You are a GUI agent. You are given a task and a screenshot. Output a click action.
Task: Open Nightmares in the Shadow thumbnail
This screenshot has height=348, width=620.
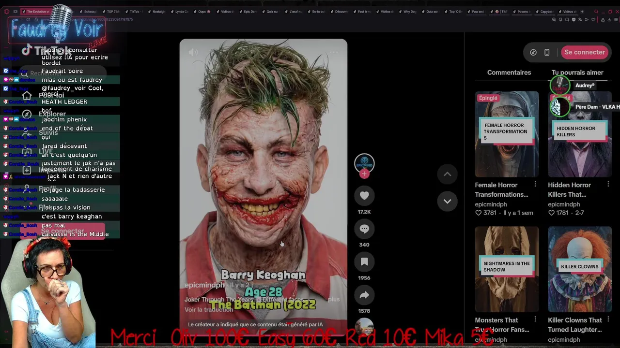[507, 269]
